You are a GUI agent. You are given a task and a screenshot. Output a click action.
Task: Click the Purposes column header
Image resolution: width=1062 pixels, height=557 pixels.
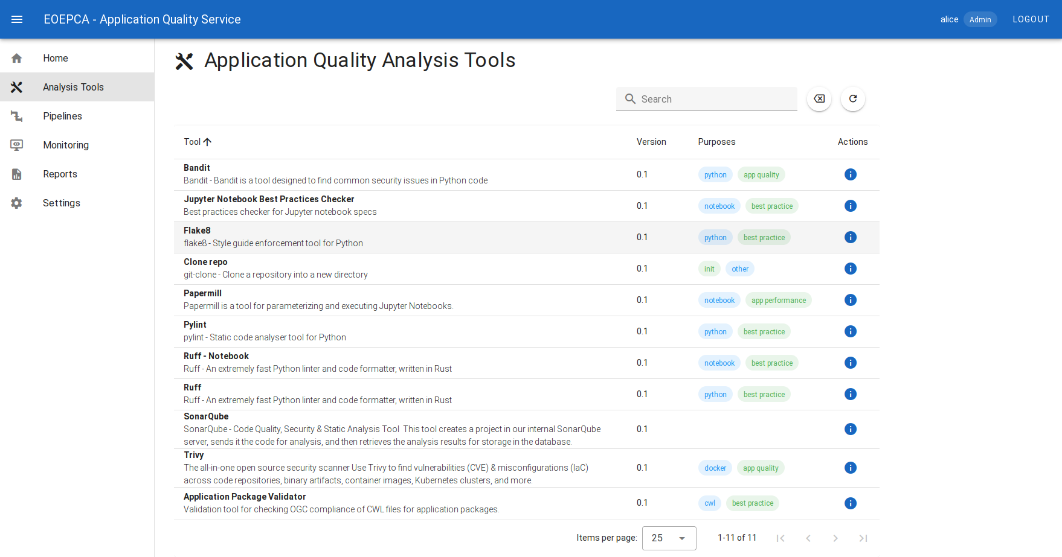click(716, 142)
